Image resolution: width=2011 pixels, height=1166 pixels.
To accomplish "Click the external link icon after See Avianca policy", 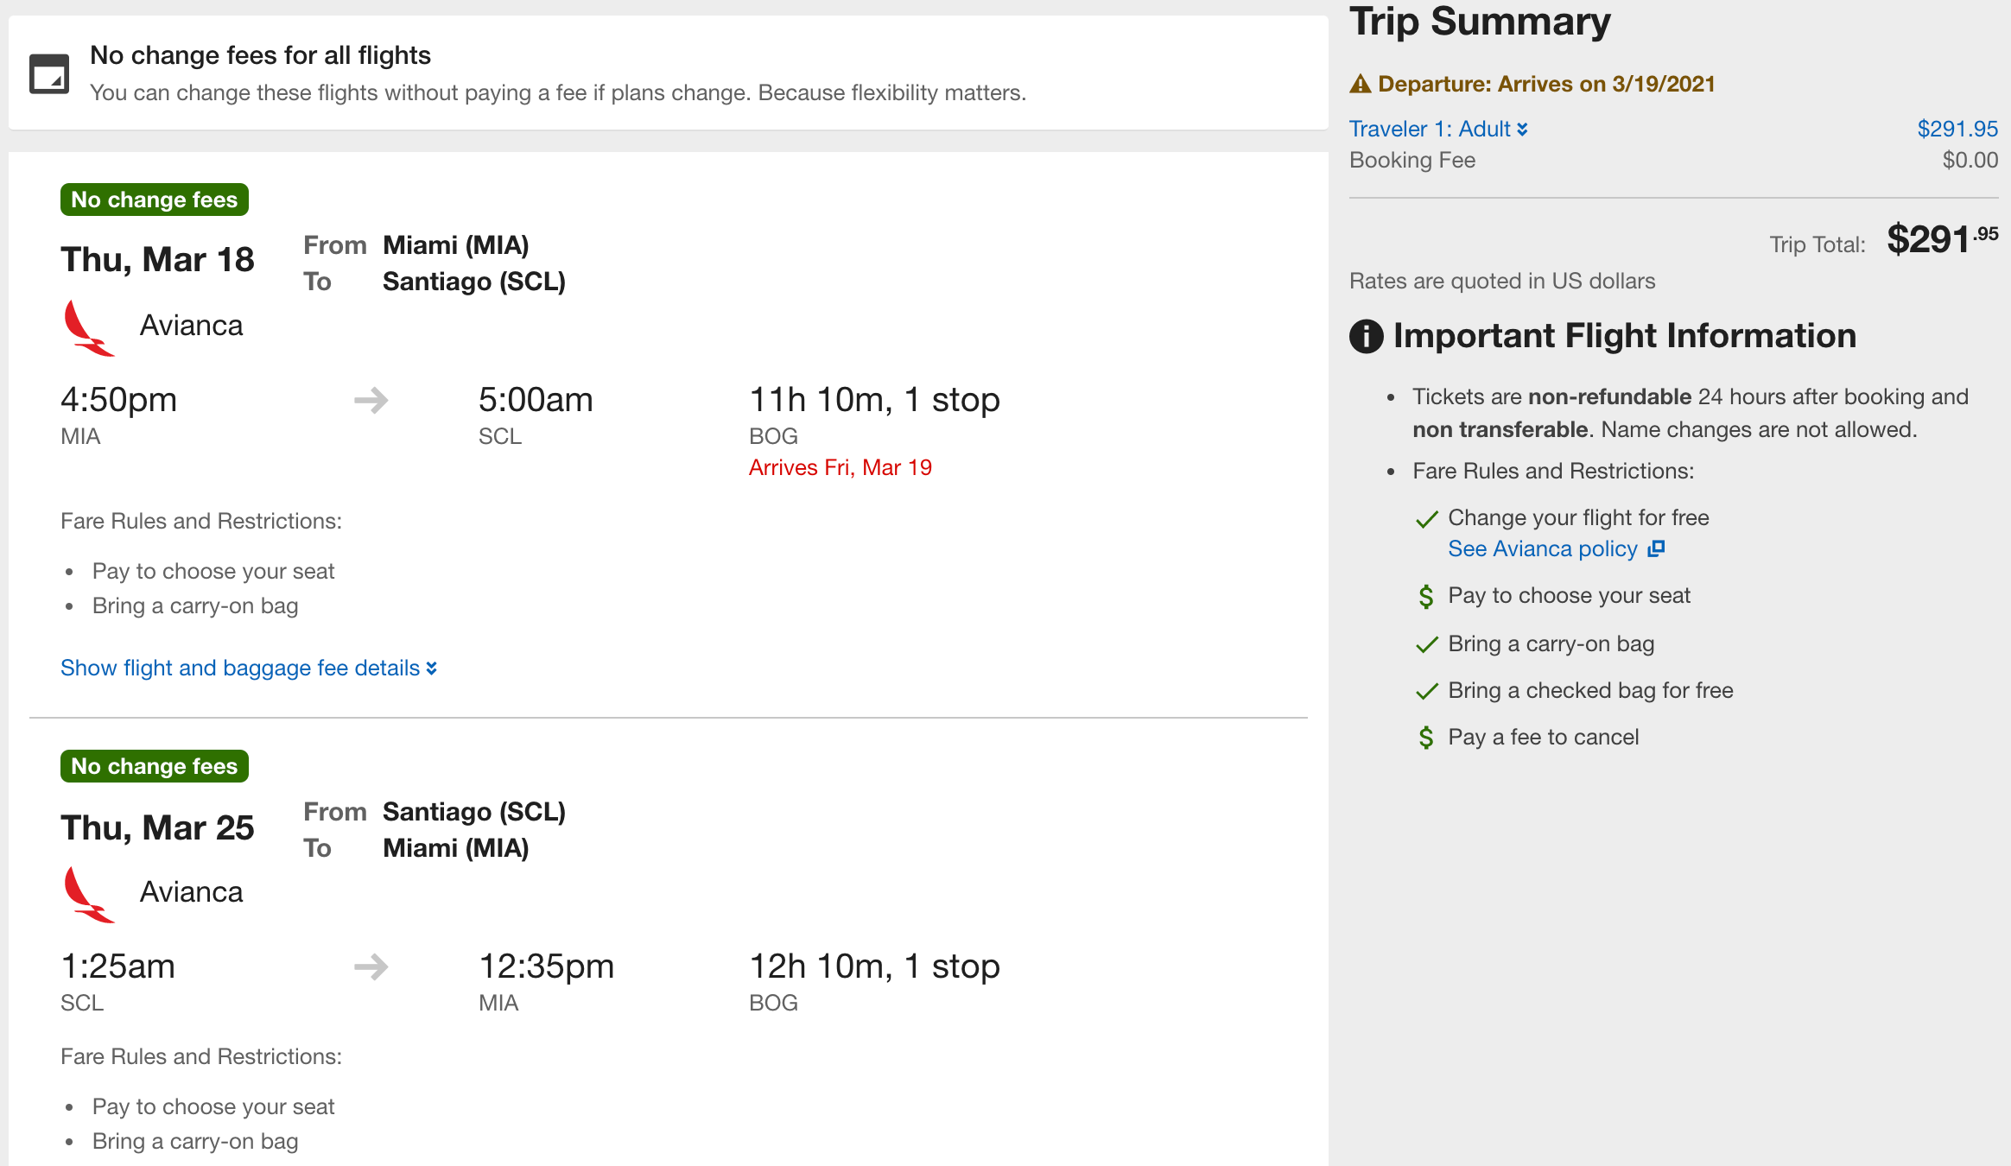I will tap(1656, 548).
